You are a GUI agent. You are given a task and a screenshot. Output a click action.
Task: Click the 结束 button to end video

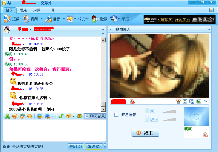[145, 133]
